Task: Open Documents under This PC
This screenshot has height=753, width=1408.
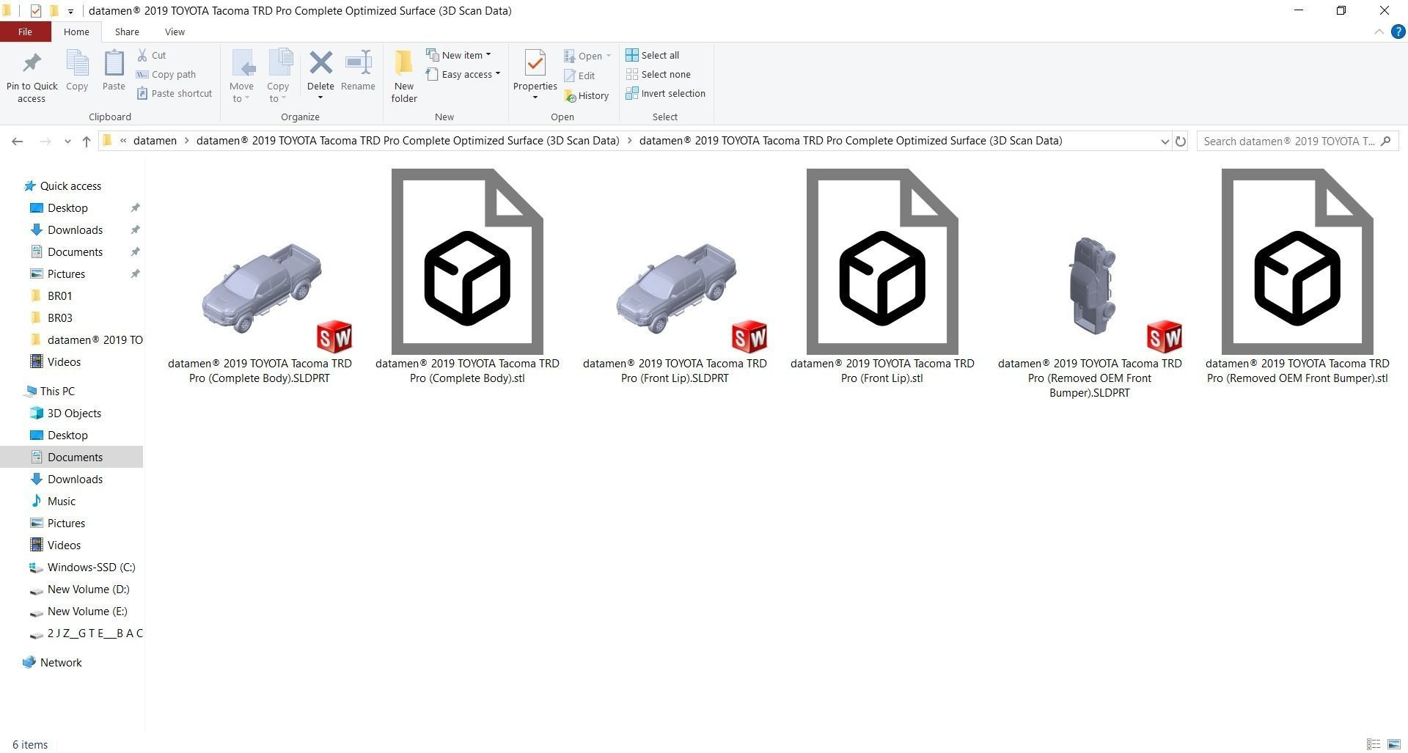Action: tap(75, 457)
